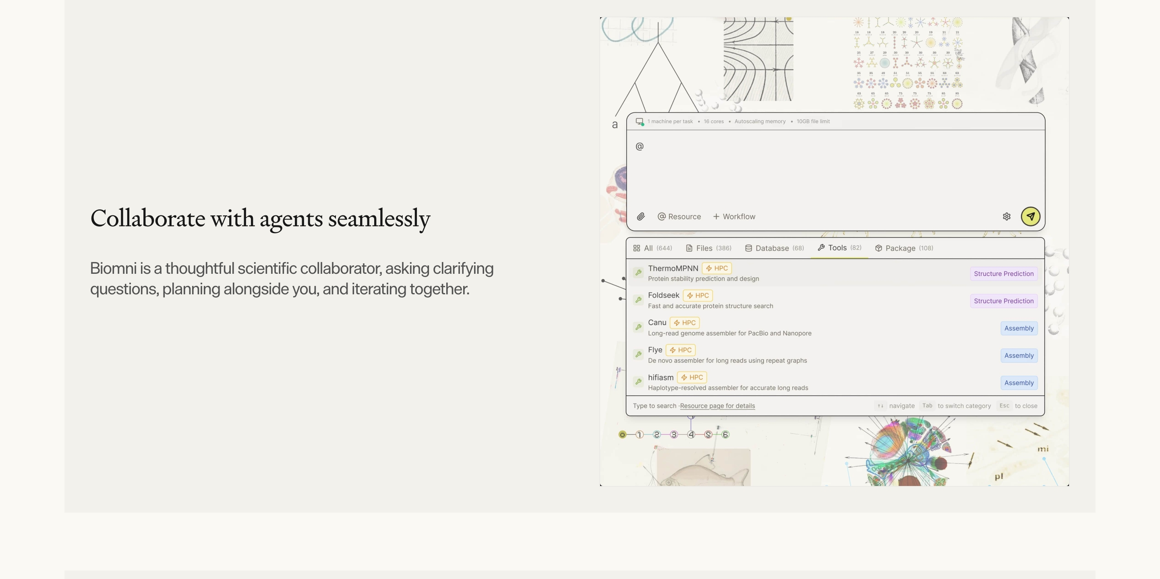Select the Tools (82) tab
This screenshot has height=579, width=1160.
tap(839, 248)
